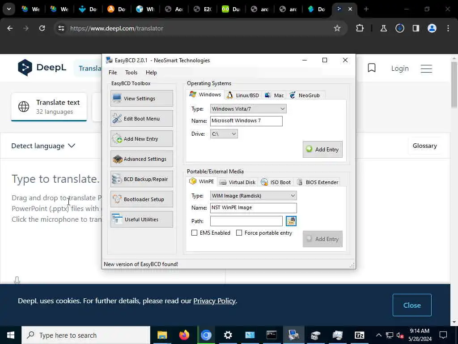Expand the Detect language dropdown
Viewport: 458px width, 344px height.
(43, 146)
